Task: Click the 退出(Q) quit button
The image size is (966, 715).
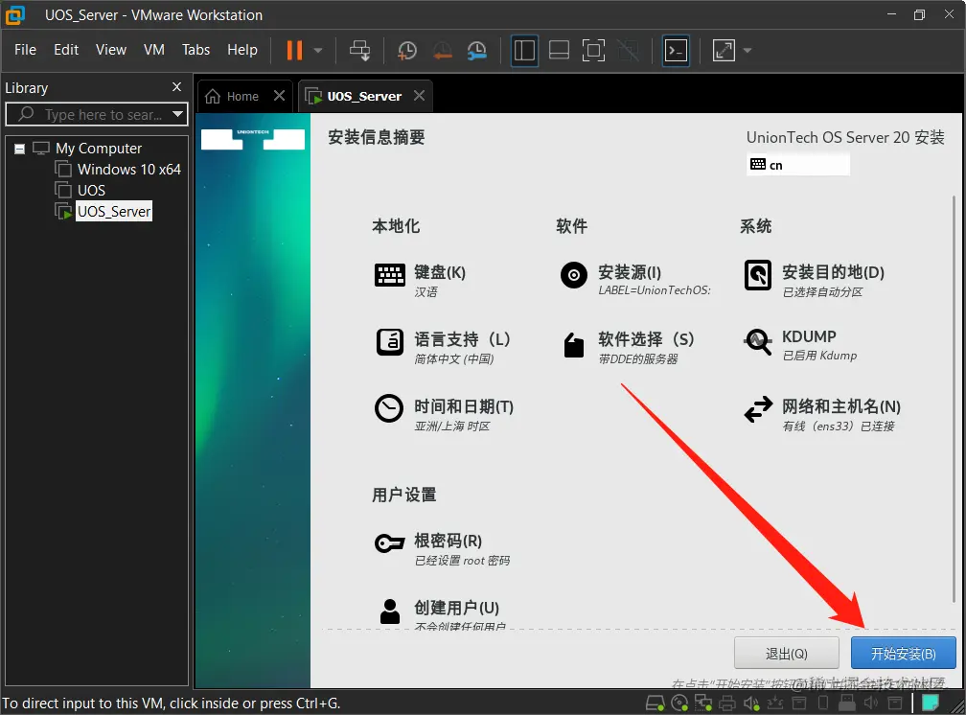Action: point(786,654)
